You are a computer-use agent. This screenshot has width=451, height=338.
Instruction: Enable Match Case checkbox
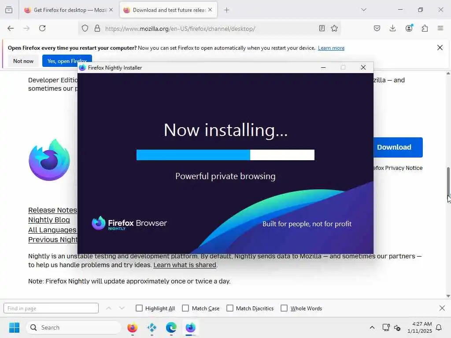click(185, 308)
